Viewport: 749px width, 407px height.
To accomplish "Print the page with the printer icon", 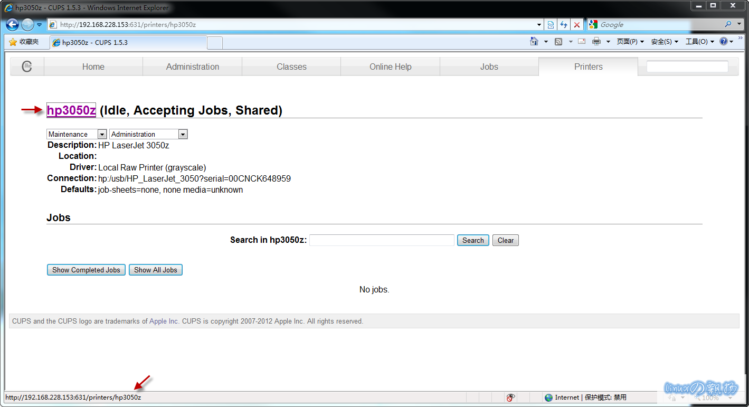I will coord(596,41).
